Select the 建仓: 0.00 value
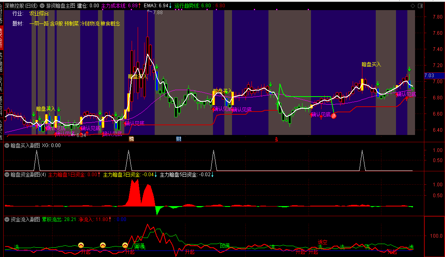 (88, 6)
